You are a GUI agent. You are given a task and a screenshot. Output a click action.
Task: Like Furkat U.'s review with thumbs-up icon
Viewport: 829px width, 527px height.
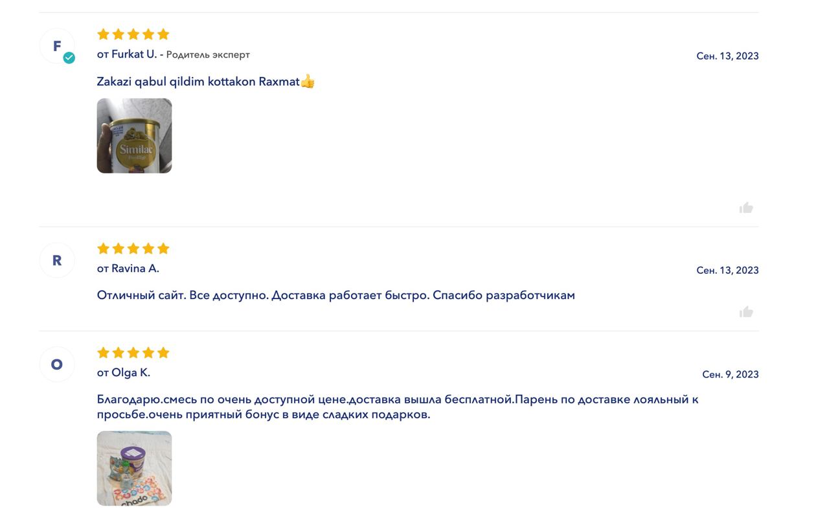pos(746,208)
